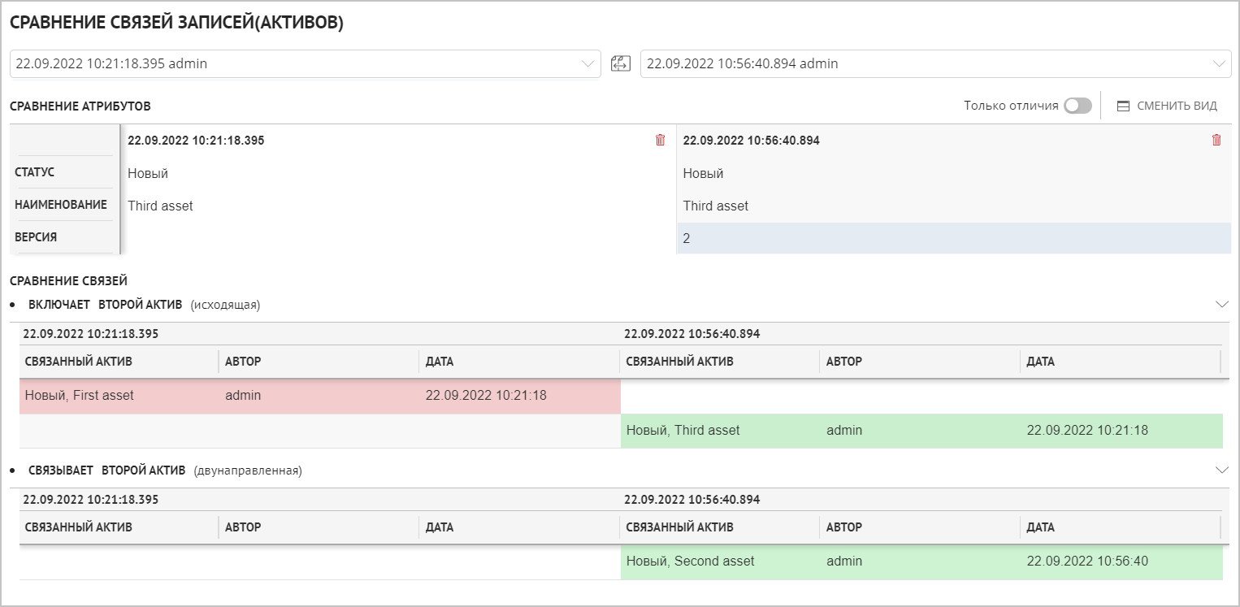Click right ДАТА column header in ВКЛЮЧАЕТ table
Viewport: 1240px width, 607px height.
pos(1040,361)
